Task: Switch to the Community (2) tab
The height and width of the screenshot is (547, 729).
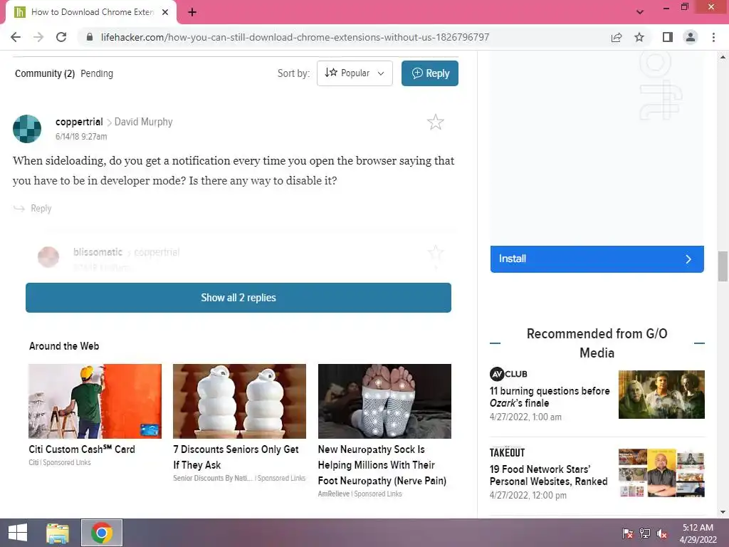Action: click(45, 73)
